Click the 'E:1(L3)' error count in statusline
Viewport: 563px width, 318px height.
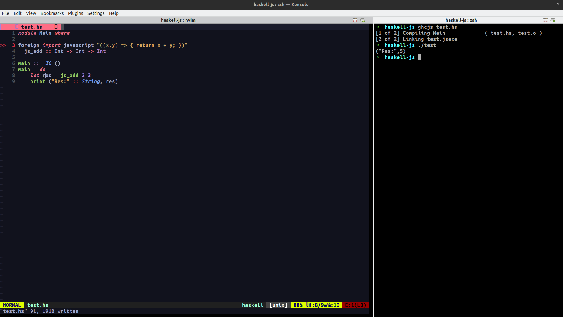coord(356,305)
